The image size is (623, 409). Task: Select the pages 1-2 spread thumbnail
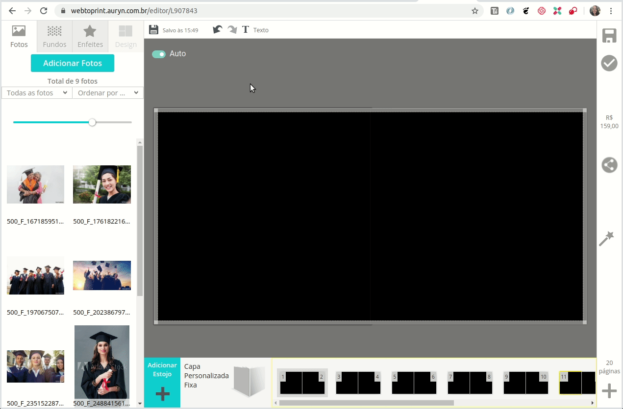click(x=302, y=383)
